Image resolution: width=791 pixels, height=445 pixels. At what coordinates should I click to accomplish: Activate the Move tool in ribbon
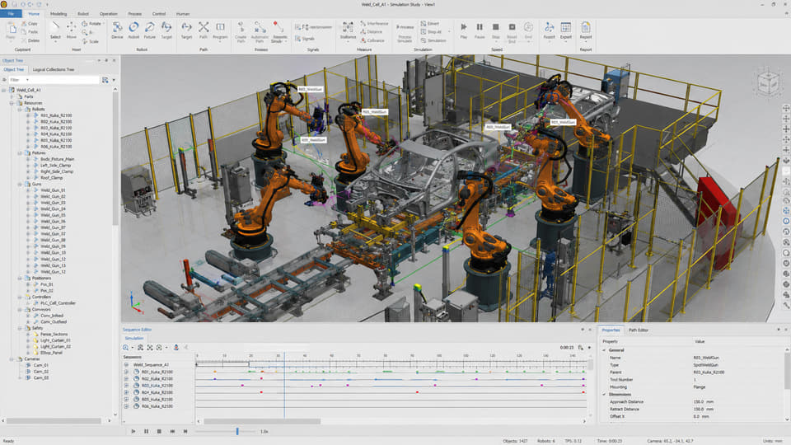[x=71, y=30]
